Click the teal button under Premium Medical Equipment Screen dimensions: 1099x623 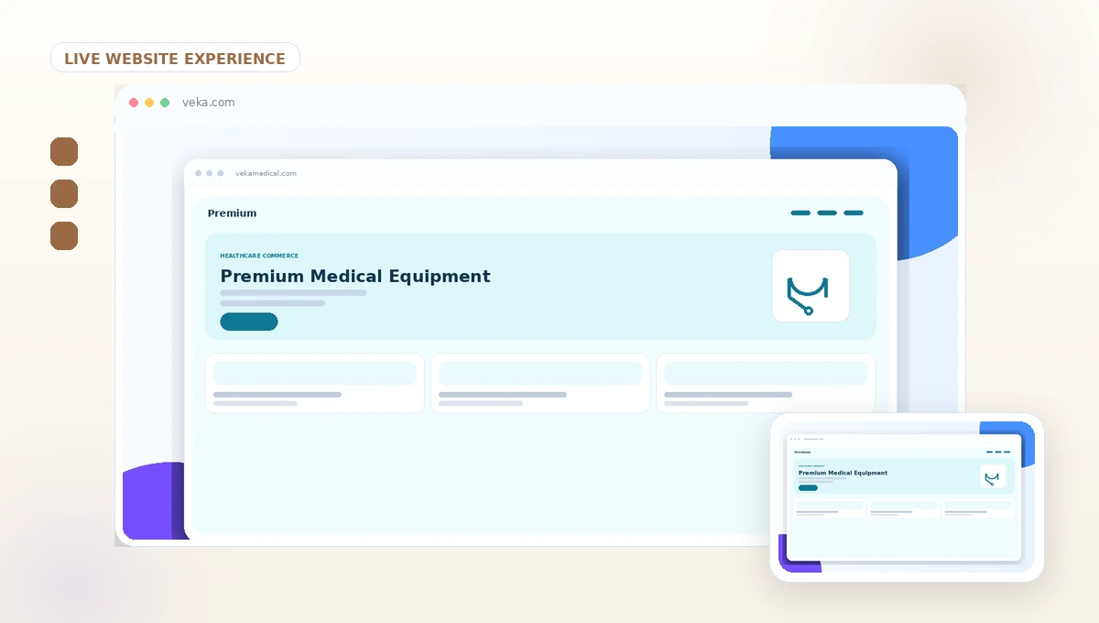[x=249, y=322]
